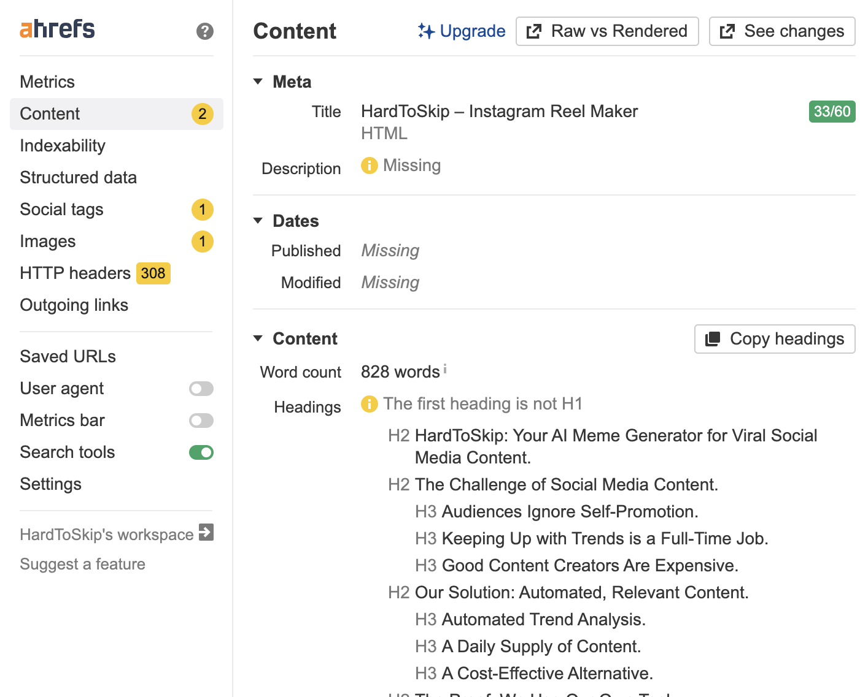Enable the Metrics bar toggle

coord(201,420)
